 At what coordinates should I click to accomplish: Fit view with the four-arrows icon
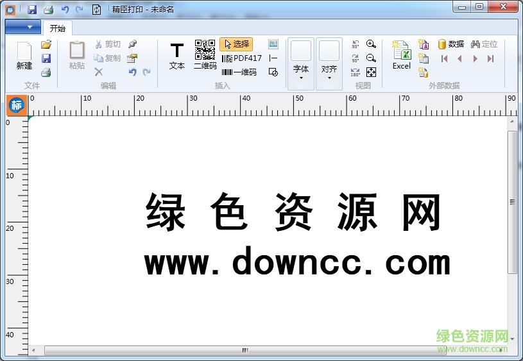(x=371, y=72)
